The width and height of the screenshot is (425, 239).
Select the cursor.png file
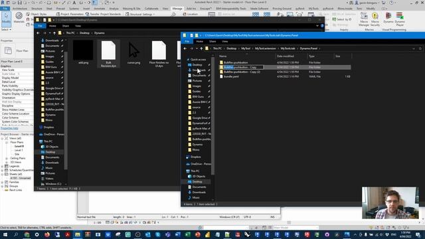[x=133, y=52]
